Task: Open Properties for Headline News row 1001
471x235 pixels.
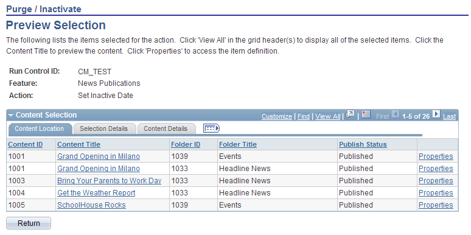Action: 436,169
